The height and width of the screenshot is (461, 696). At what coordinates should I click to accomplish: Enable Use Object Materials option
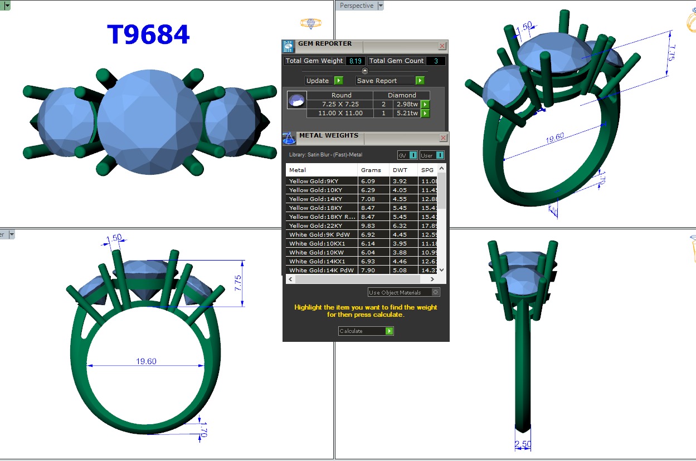point(436,292)
